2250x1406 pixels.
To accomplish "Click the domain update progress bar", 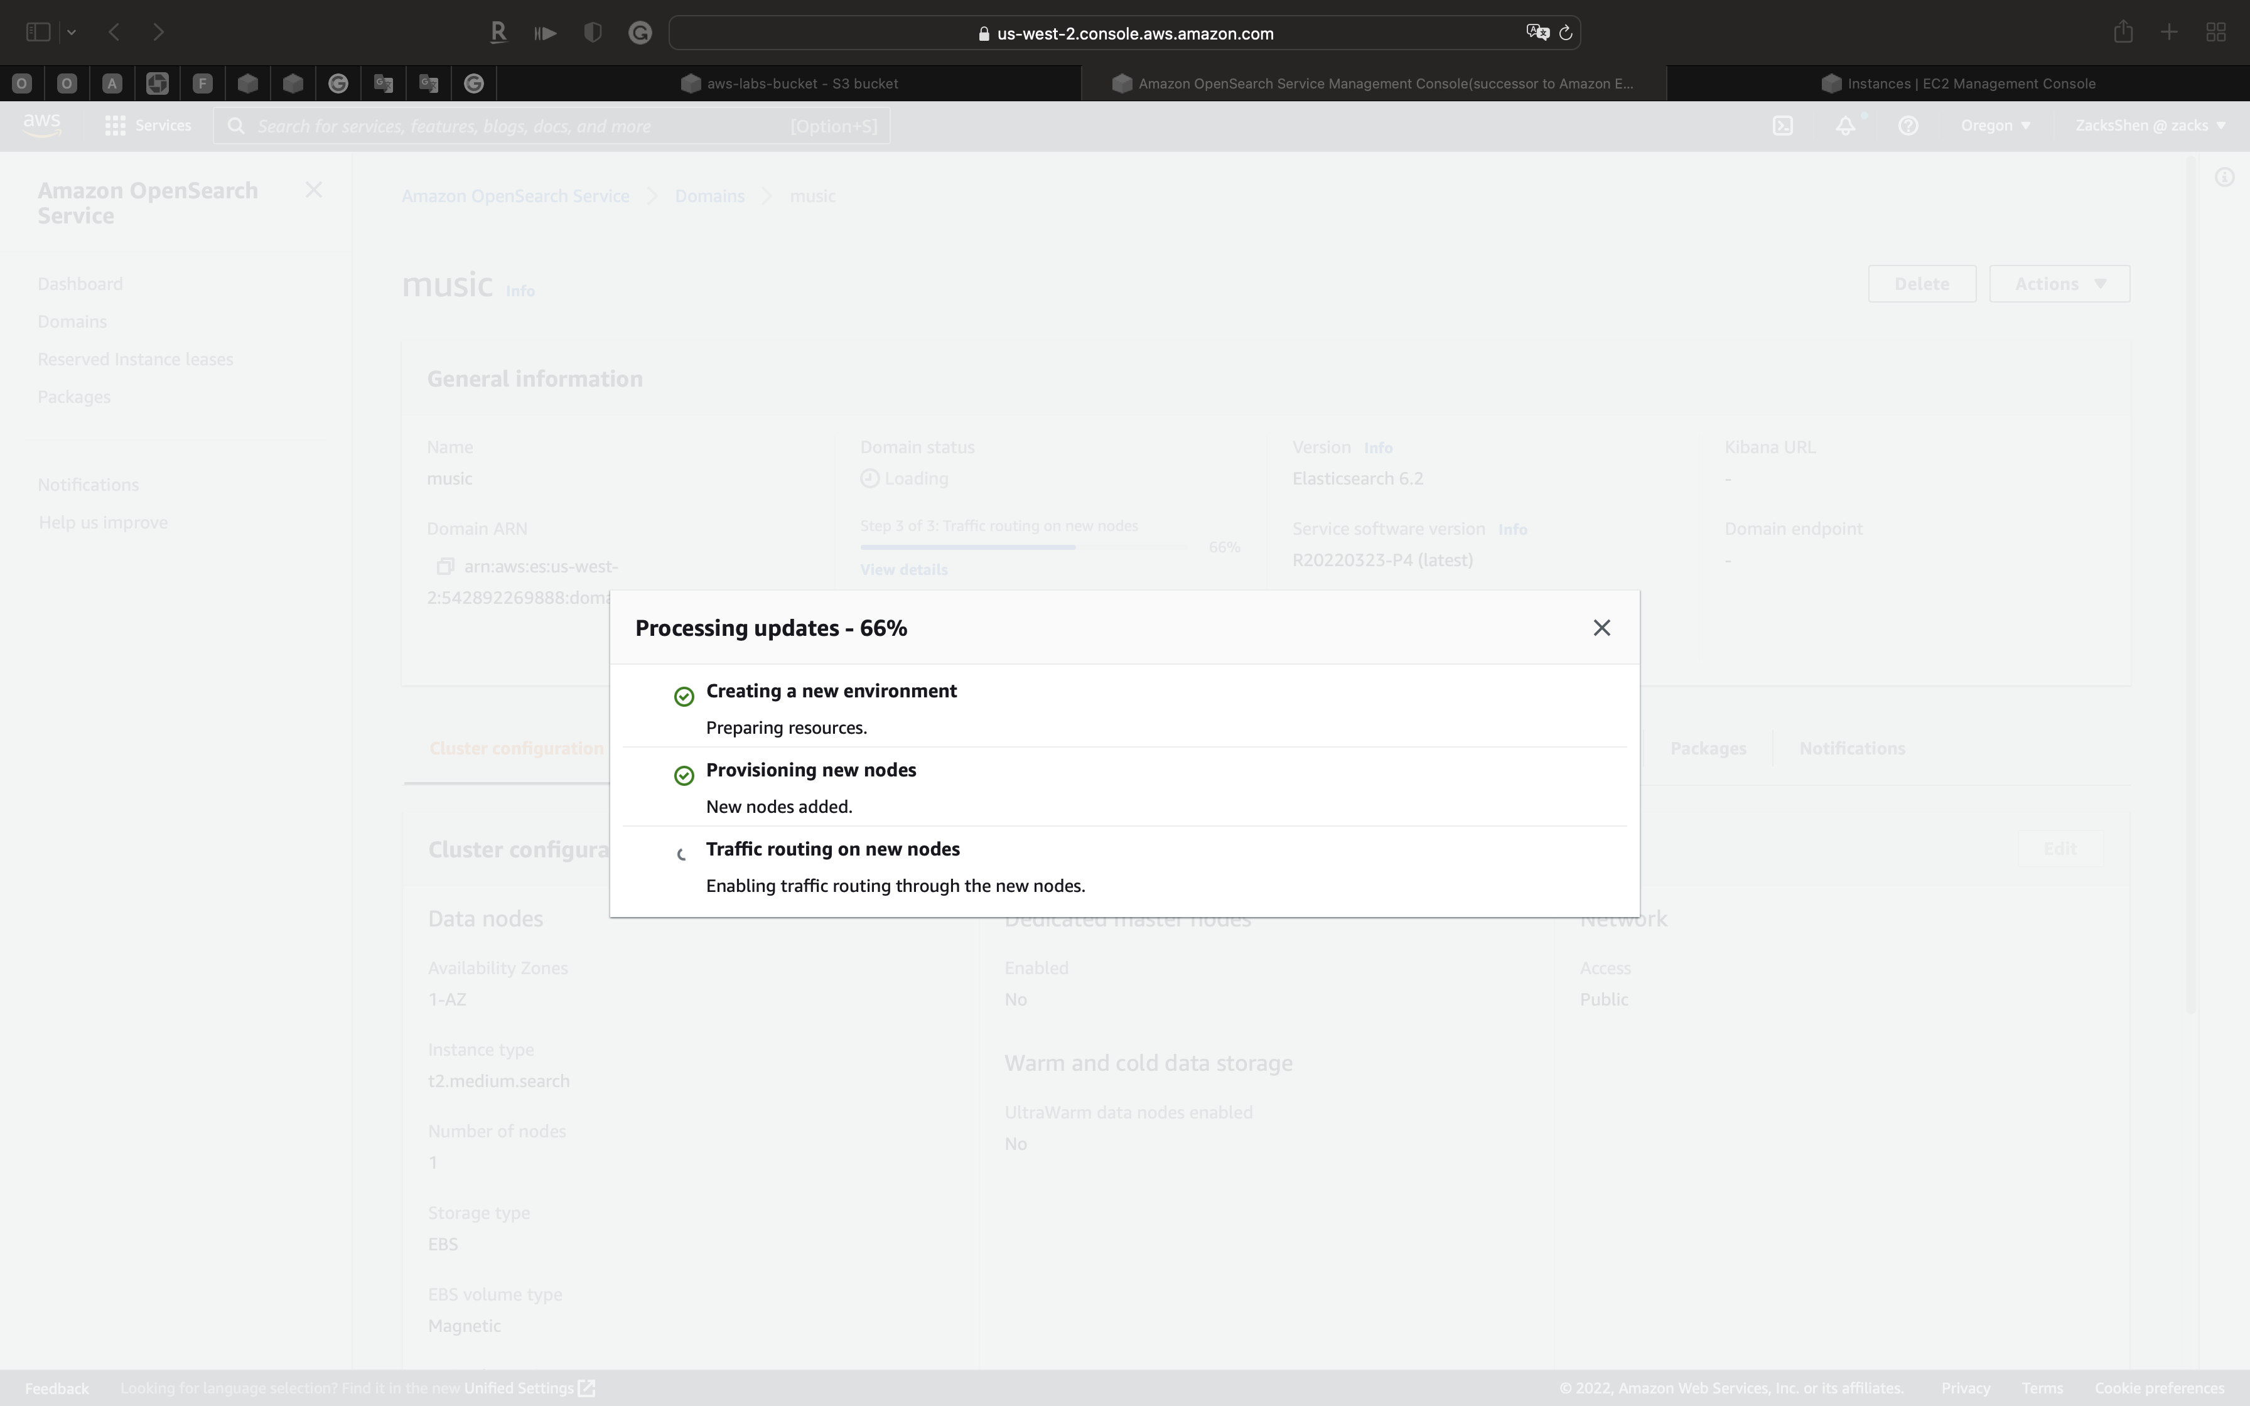I will tap(1023, 548).
